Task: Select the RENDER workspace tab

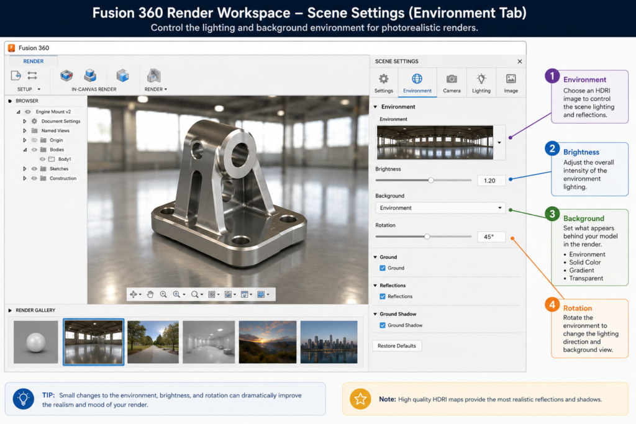Action: point(34,61)
